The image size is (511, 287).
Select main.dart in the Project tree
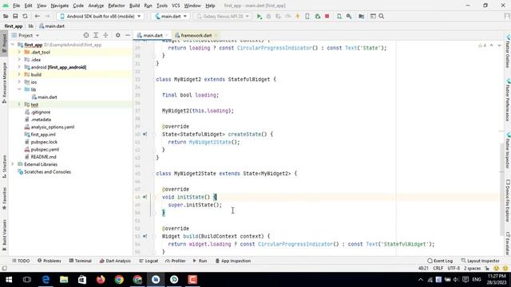47,97
